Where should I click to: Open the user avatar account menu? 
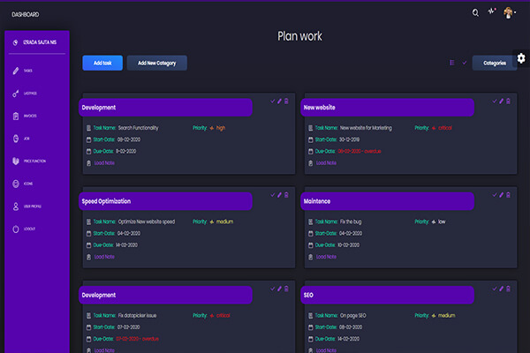510,13
